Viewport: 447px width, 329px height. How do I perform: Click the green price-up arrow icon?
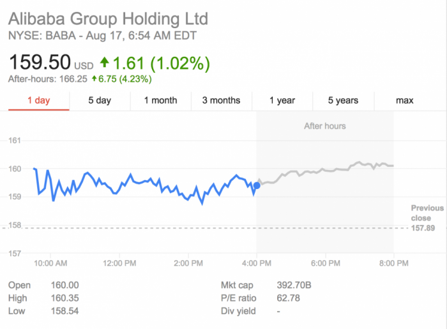(x=104, y=63)
